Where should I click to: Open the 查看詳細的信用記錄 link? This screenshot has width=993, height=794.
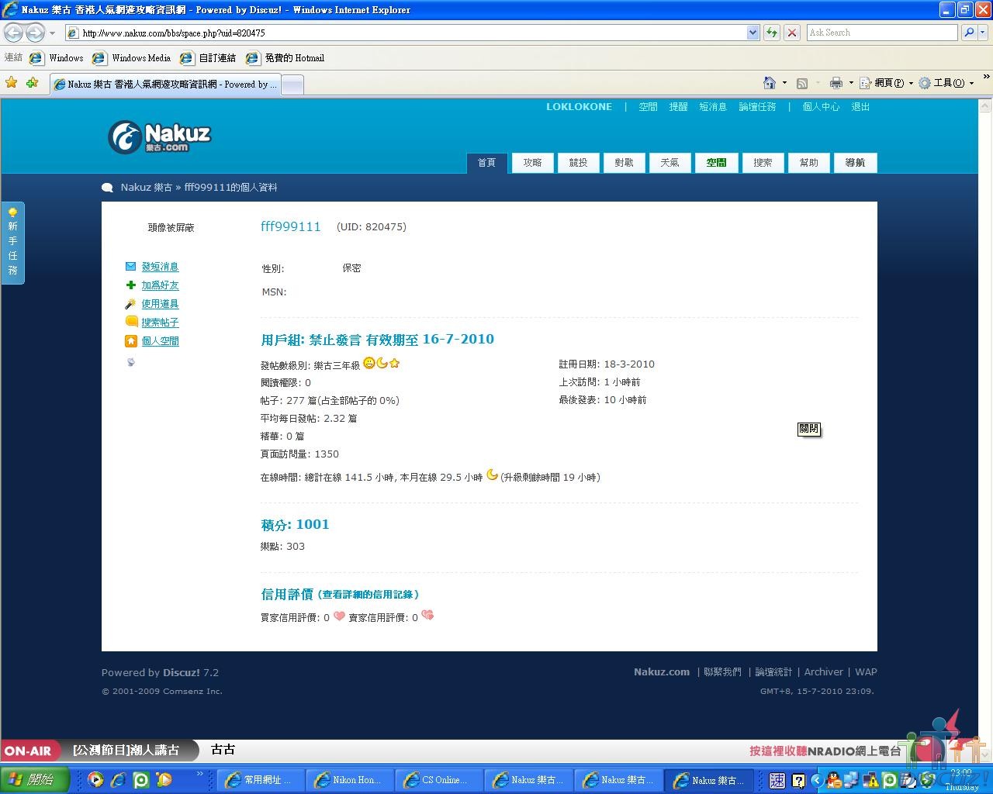click(x=368, y=595)
